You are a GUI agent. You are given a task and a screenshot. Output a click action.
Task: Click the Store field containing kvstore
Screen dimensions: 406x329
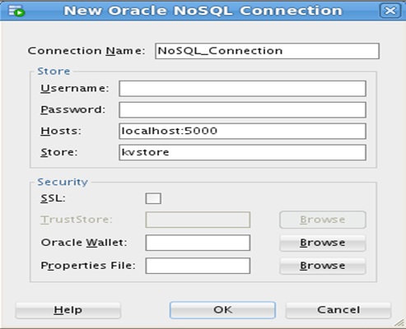coord(242,152)
